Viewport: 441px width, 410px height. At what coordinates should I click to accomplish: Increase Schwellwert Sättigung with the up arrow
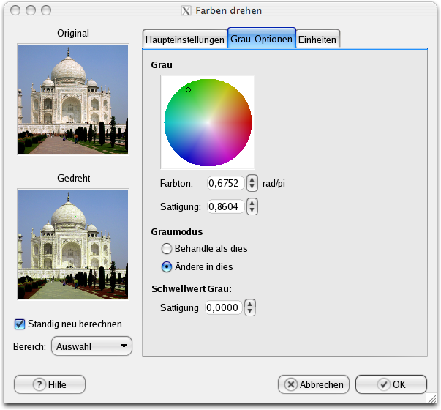[x=250, y=304]
